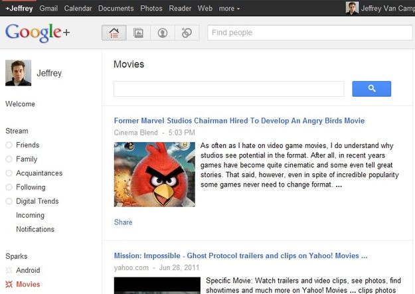Viewport: 415px width, 294px height.
Task: Click the Google+ logo
Action: (x=37, y=33)
